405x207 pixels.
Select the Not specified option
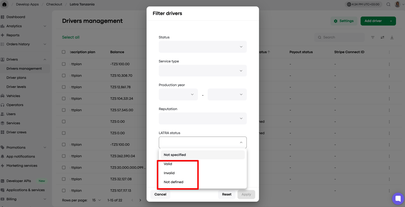(x=203, y=155)
